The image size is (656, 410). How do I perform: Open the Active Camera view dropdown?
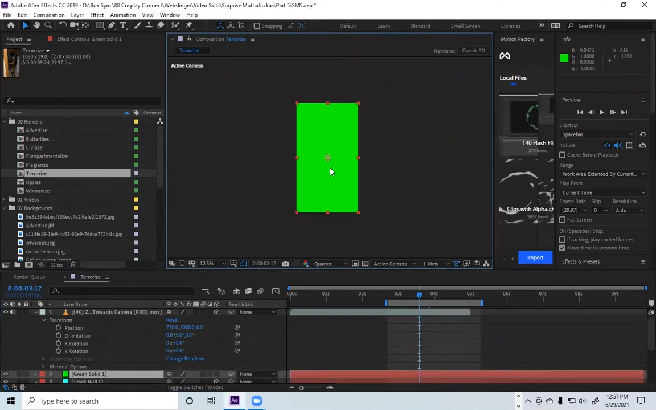pyautogui.click(x=393, y=264)
